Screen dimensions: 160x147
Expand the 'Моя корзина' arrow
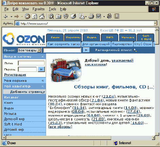(43, 81)
